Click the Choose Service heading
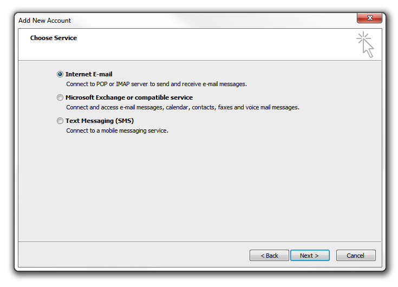 [x=54, y=38]
